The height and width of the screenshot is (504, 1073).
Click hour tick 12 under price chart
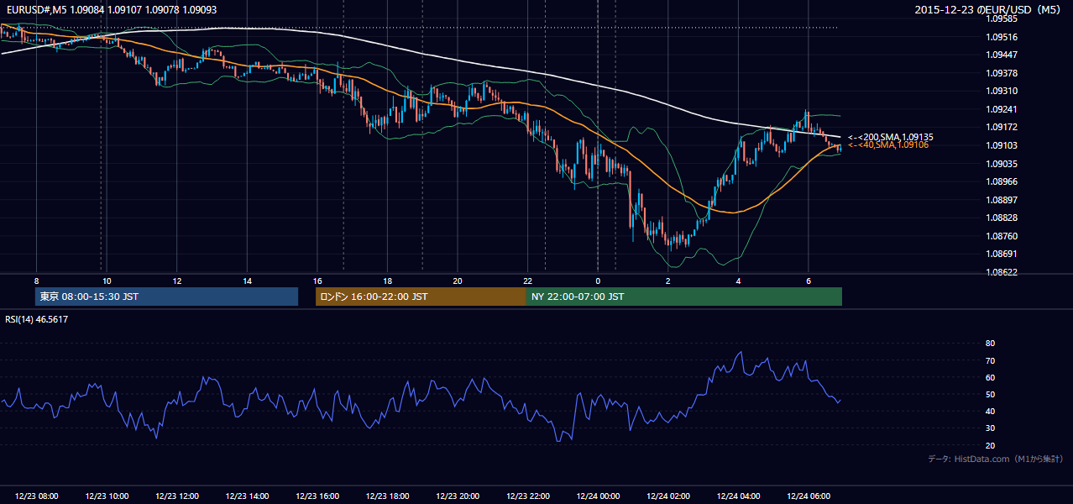click(x=177, y=281)
